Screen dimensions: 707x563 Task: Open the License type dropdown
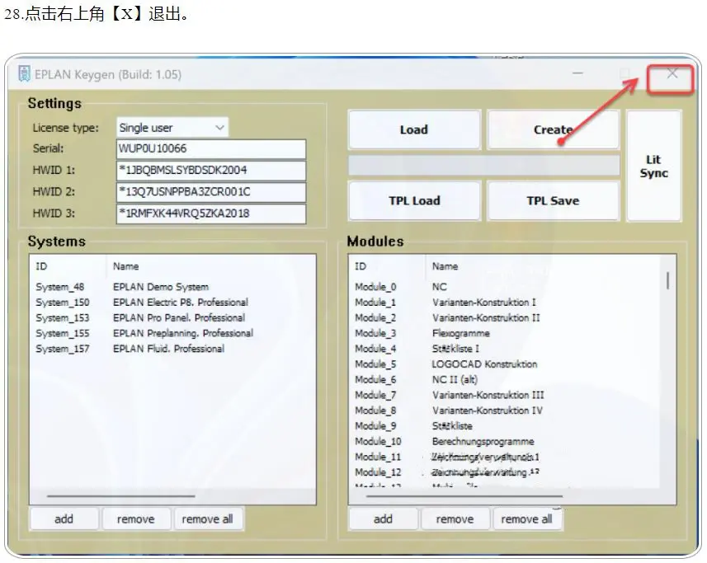[x=172, y=128]
